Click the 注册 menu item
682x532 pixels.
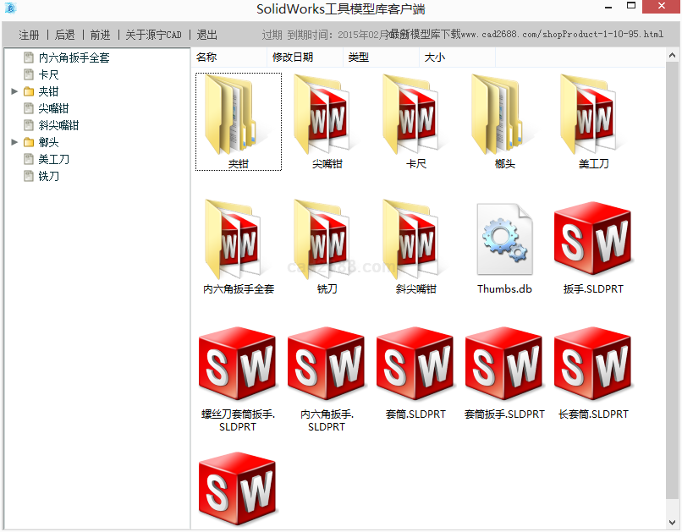pos(29,35)
